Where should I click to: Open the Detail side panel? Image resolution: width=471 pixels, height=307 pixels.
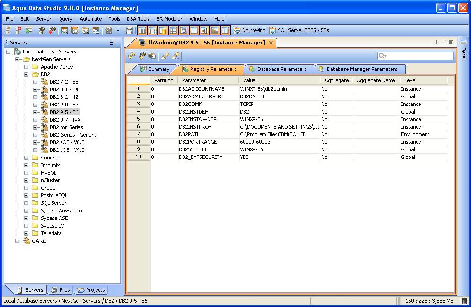(463, 50)
